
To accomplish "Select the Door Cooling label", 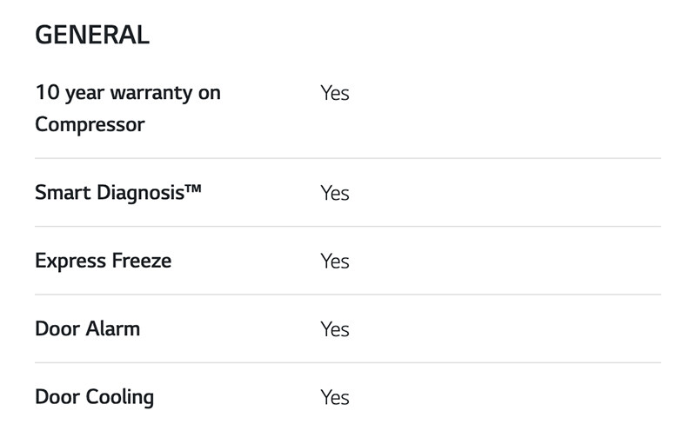I will pyautogui.click(x=94, y=397).
